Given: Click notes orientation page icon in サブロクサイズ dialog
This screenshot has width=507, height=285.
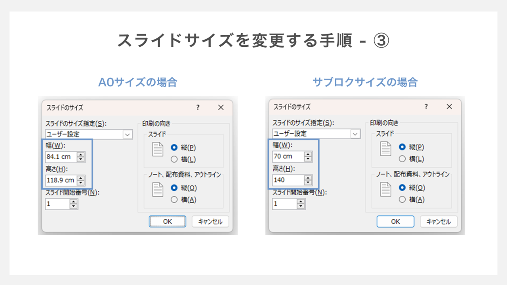Looking at the screenshot, I should click(386, 189).
